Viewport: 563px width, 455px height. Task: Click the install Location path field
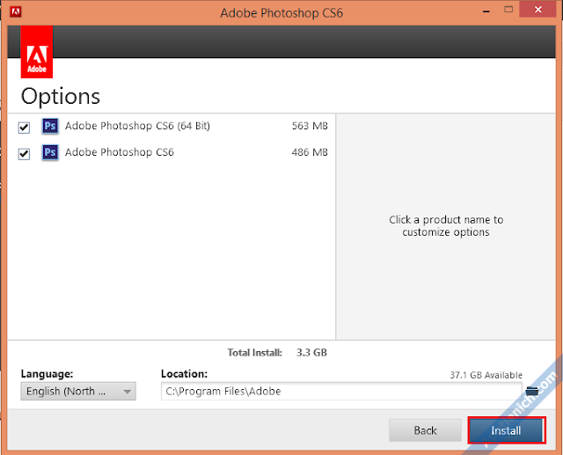coord(341,391)
